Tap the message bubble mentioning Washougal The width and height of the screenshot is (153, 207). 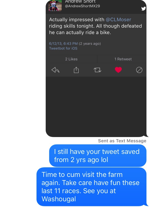91,187
